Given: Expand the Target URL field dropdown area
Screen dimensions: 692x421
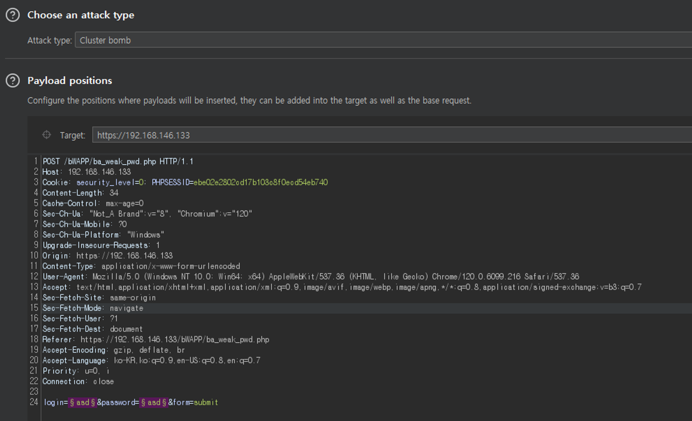Looking at the screenshot, I should pos(381,135).
